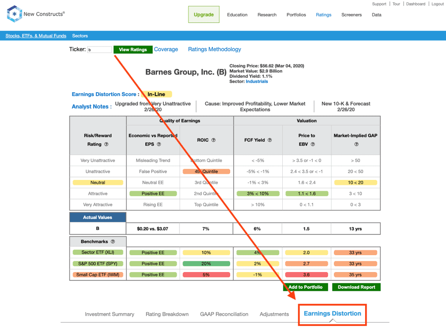Image resolution: width=446 pixels, height=330 pixels.
Task: Open help icon beside Benchmarks
Action: (x=113, y=242)
